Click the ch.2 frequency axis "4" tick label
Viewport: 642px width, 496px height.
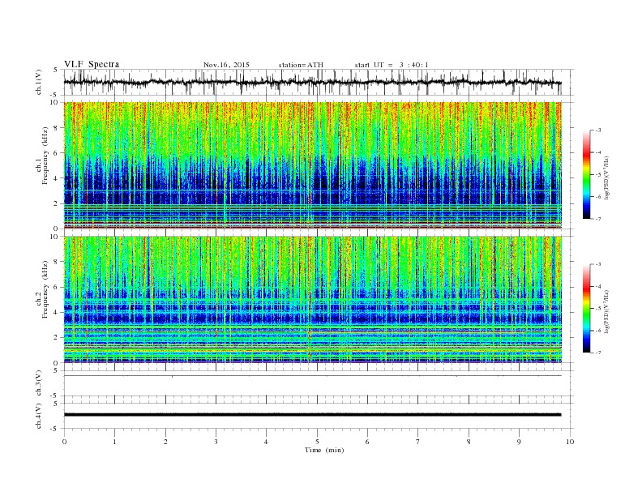pos(56,313)
